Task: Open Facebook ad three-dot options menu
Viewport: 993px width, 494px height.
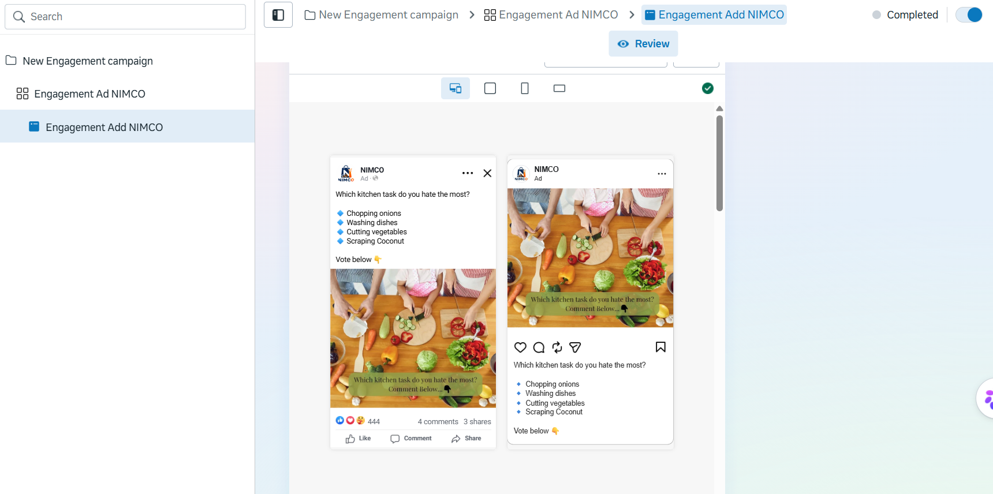Action: pyautogui.click(x=468, y=173)
